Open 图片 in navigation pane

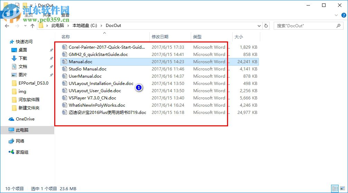click(x=23, y=75)
